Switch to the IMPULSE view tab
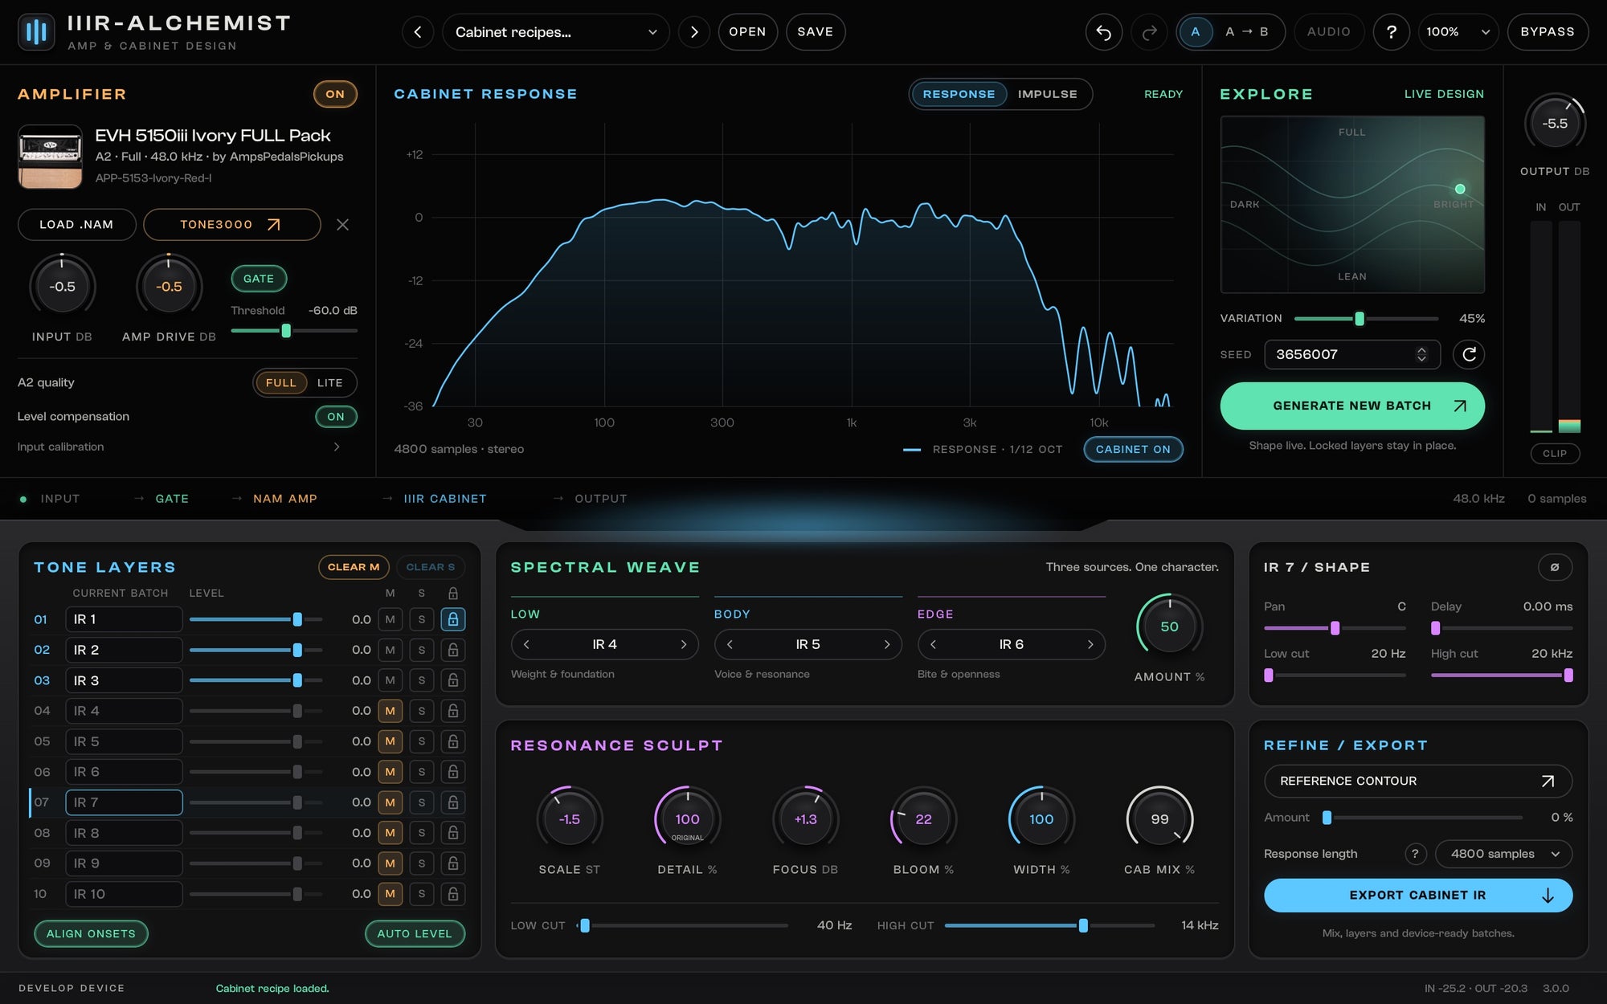Image resolution: width=1607 pixels, height=1004 pixels. 1047,94
